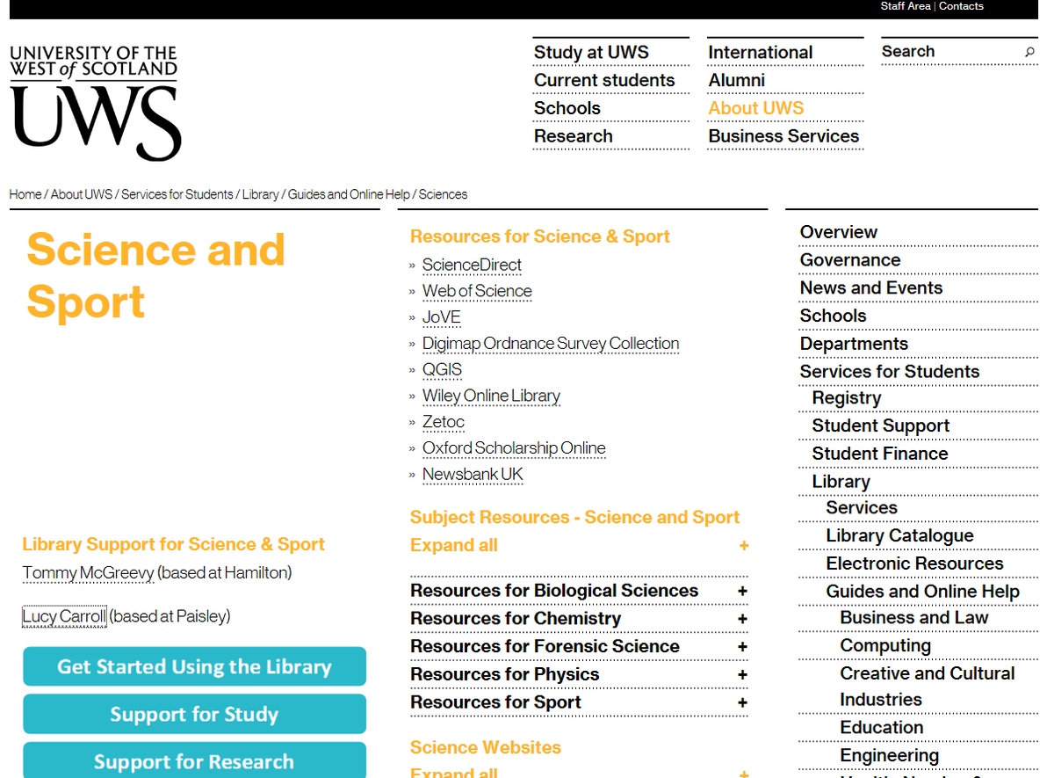
Task: View Tommy McGreevy's contact link
Action: tap(88, 572)
